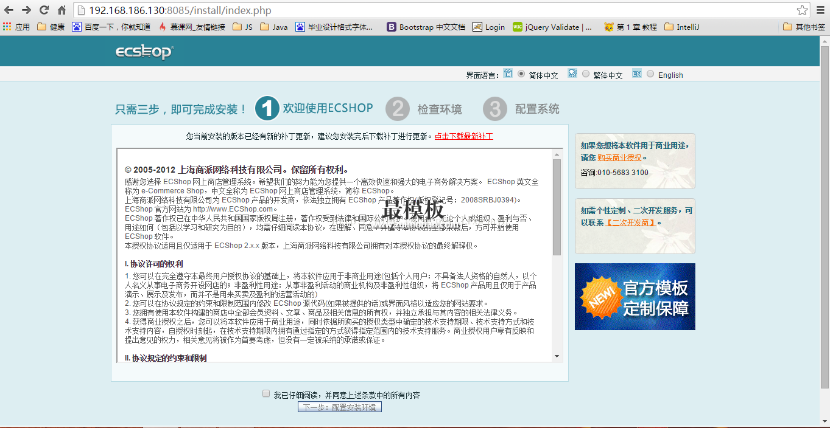Click the license box scroll up arrow

pos(557,154)
